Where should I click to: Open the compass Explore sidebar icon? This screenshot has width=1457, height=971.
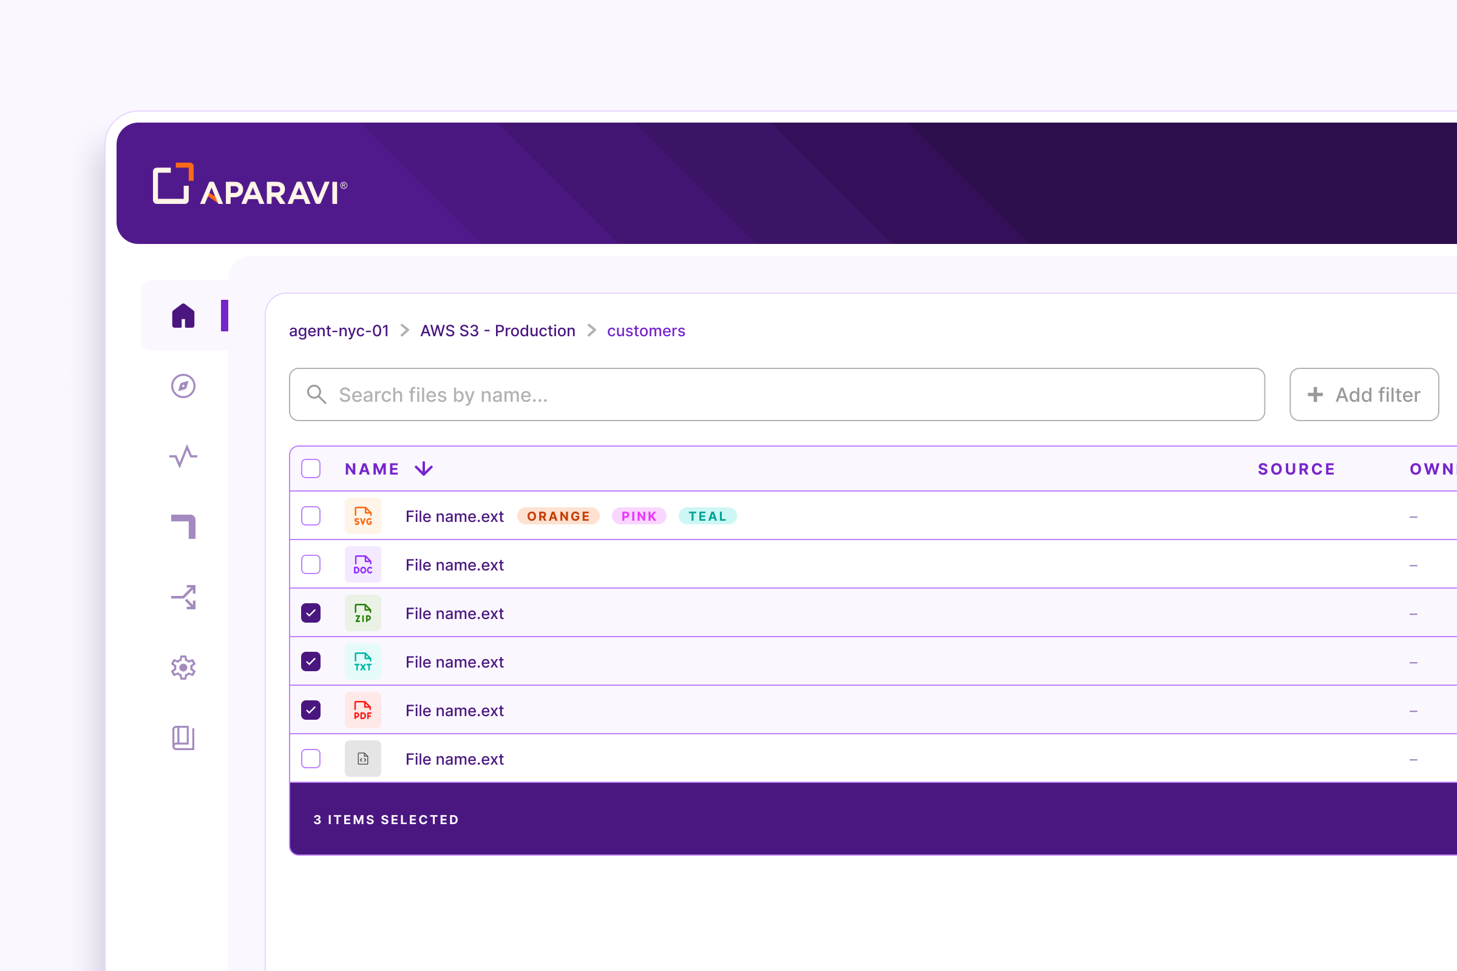click(183, 387)
